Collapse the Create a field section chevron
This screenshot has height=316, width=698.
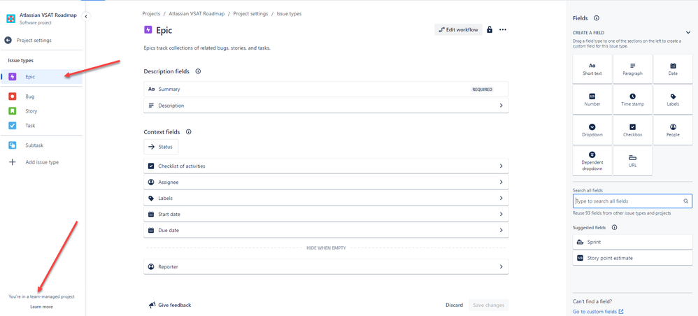tap(688, 32)
